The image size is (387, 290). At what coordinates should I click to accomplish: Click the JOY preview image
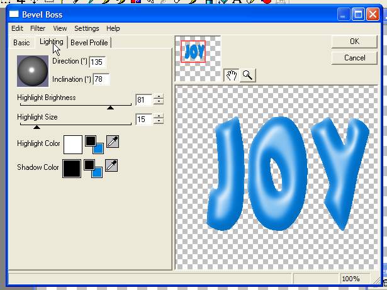(x=276, y=177)
